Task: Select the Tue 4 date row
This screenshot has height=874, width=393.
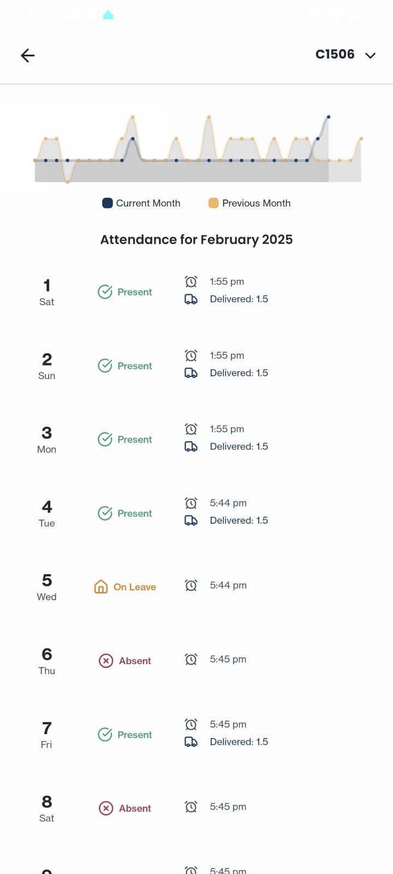Action: pyautogui.click(x=196, y=513)
